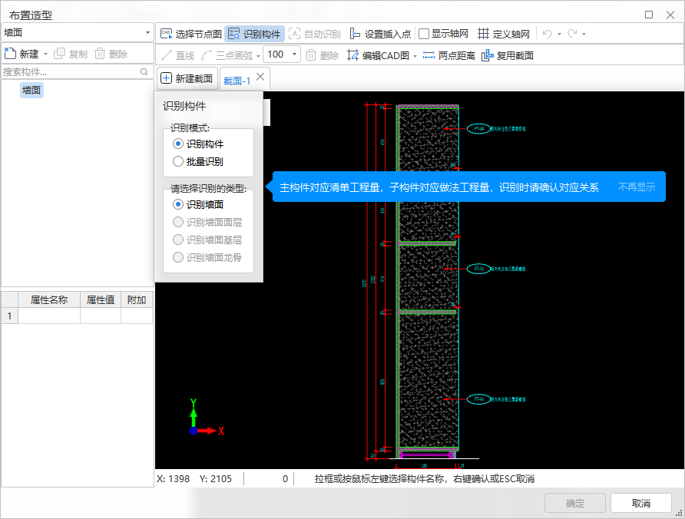Select the 批量识别 radio button
The image size is (685, 519).
tap(178, 161)
